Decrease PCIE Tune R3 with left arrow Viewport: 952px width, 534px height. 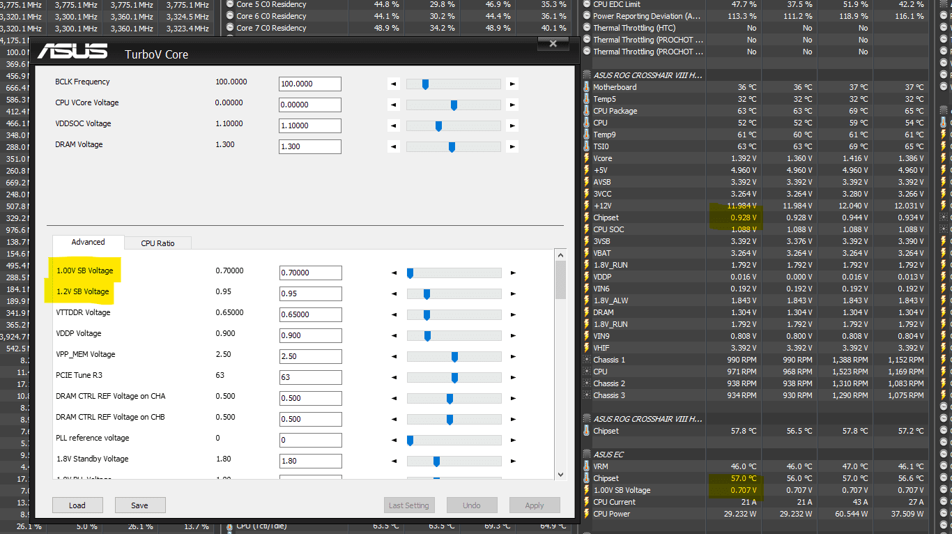[x=395, y=377]
